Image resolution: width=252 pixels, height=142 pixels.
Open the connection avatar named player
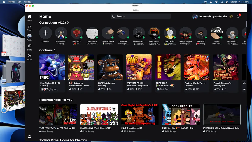[217, 33]
